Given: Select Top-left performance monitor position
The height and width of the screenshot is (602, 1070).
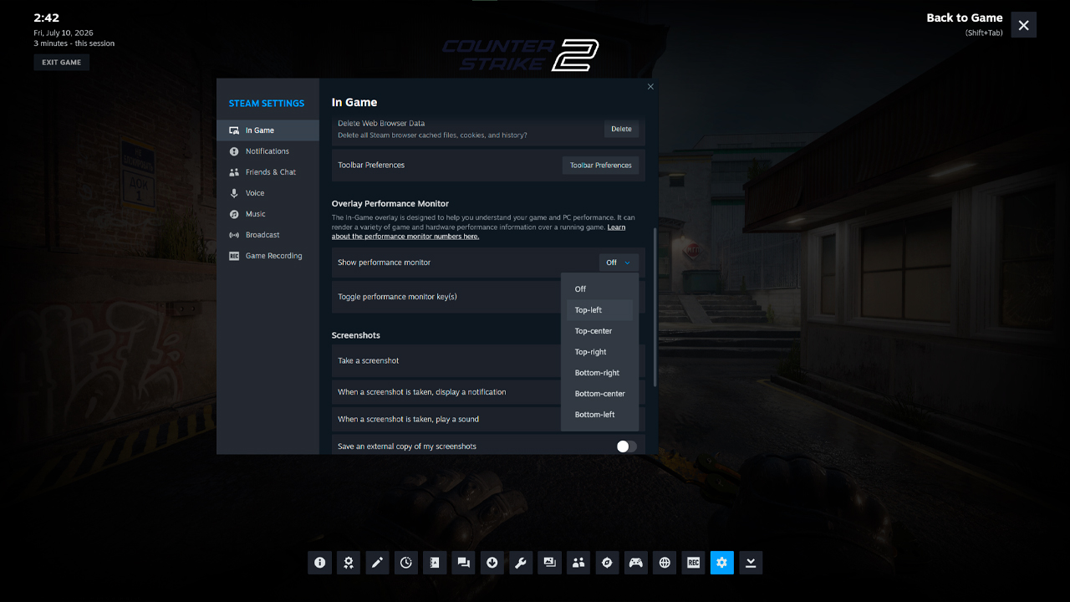Looking at the screenshot, I should (x=599, y=310).
